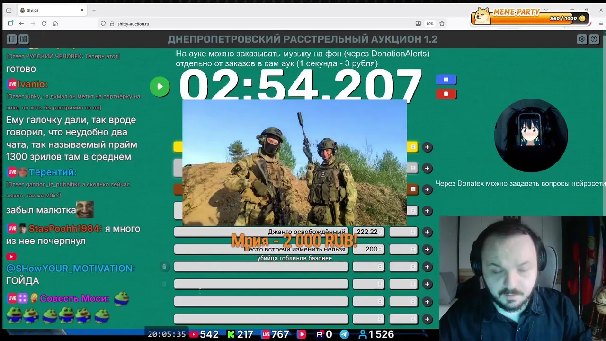Click the ГОЙДА chat message

22,281
